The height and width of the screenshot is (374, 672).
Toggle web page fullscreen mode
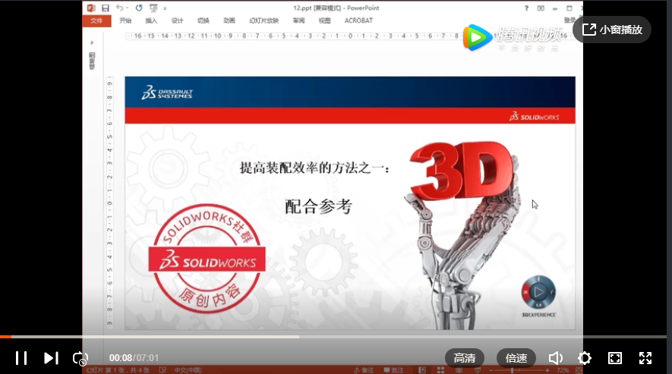point(615,358)
